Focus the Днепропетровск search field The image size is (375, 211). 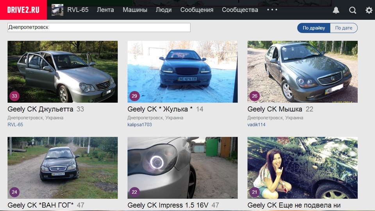coord(99,27)
